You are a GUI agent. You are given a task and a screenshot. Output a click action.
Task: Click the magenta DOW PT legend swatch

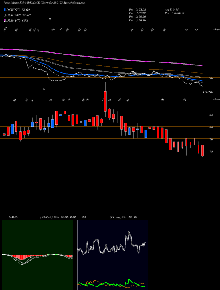[x=4, y=20]
